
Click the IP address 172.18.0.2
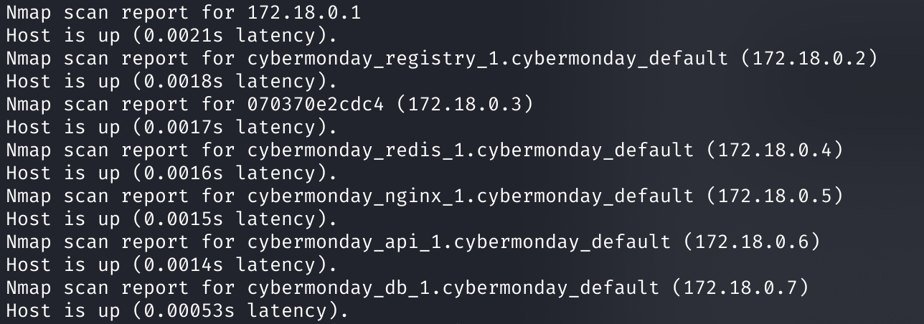click(809, 58)
